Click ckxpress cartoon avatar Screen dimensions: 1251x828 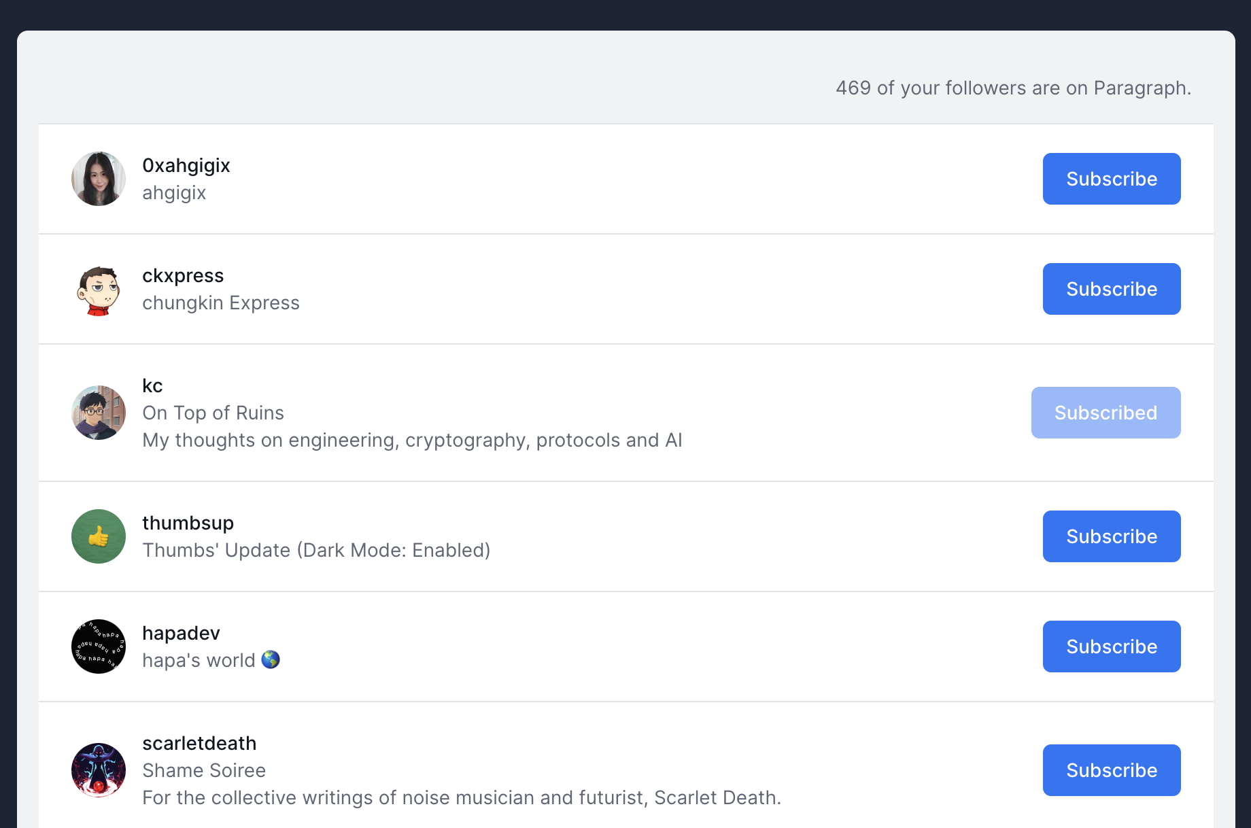(99, 289)
